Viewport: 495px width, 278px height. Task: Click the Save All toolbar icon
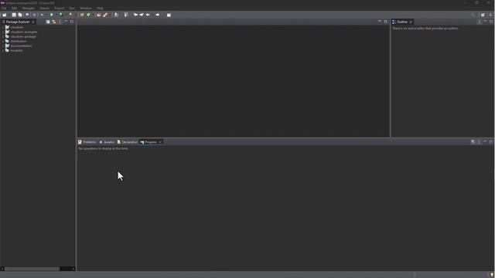pyautogui.click(x=20, y=15)
